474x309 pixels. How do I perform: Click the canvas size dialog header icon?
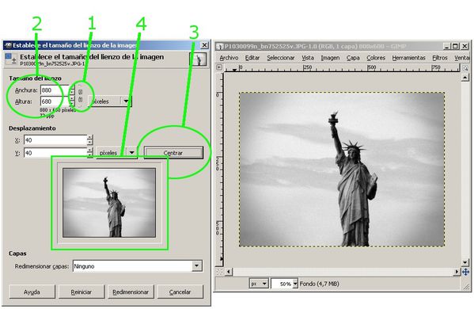(x=11, y=59)
